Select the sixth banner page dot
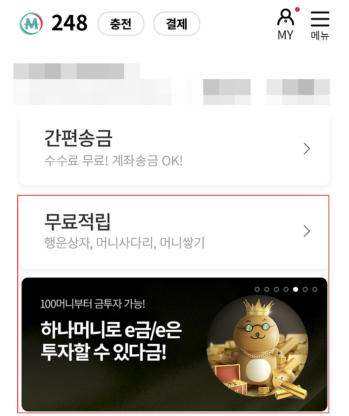349x416 pixels. tap(305, 289)
